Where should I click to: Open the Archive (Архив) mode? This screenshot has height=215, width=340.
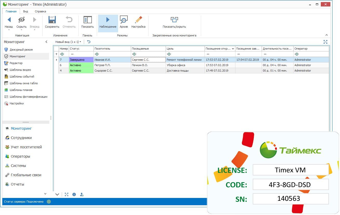pos(124,20)
